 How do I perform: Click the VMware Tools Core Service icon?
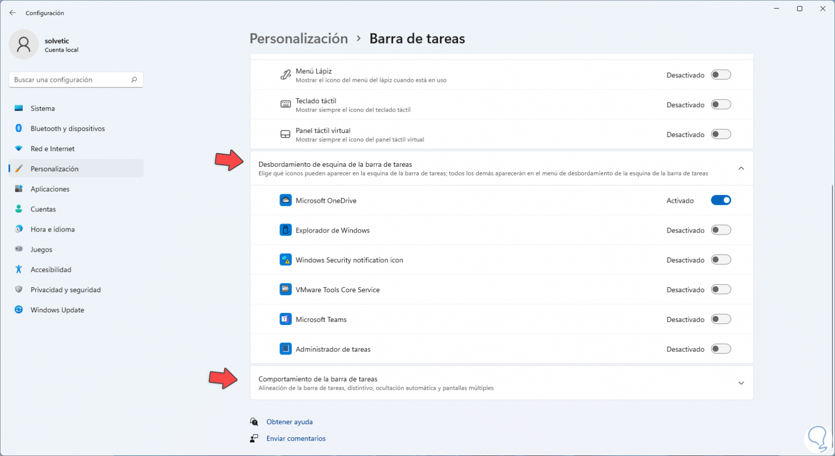pyautogui.click(x=285, y=290)
